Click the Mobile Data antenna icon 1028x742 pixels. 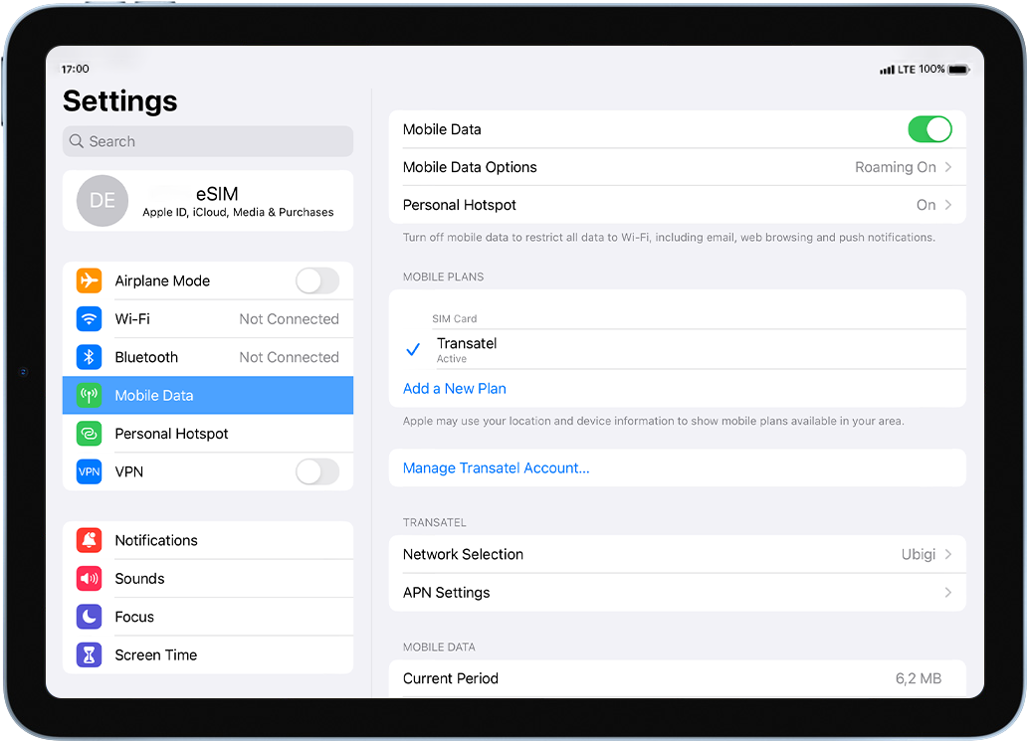click(x=89, y=395)
